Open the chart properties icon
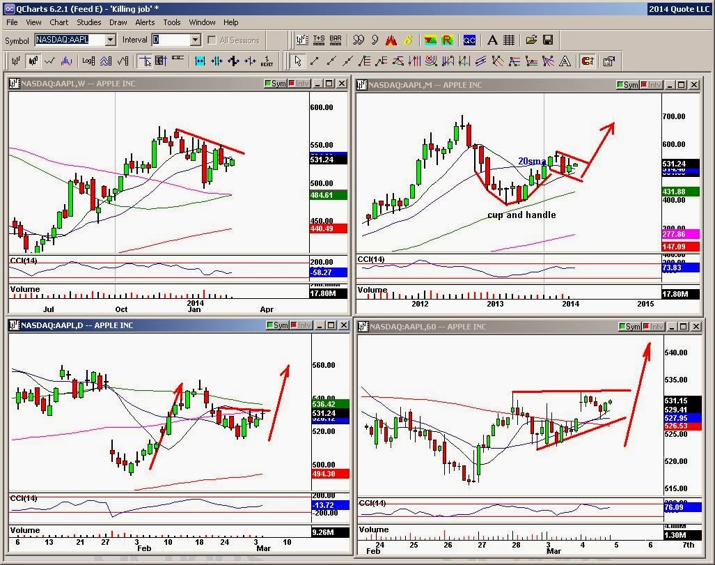This screenshot has height=565, width=715. click(x=608, y=61)
